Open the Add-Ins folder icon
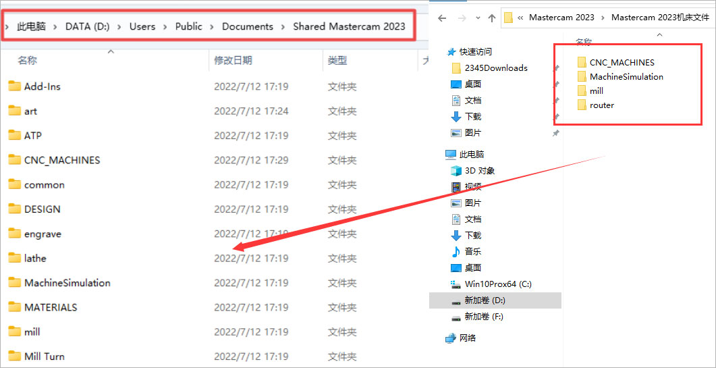This screenshot has height=368, width=716. click(15, 86)
